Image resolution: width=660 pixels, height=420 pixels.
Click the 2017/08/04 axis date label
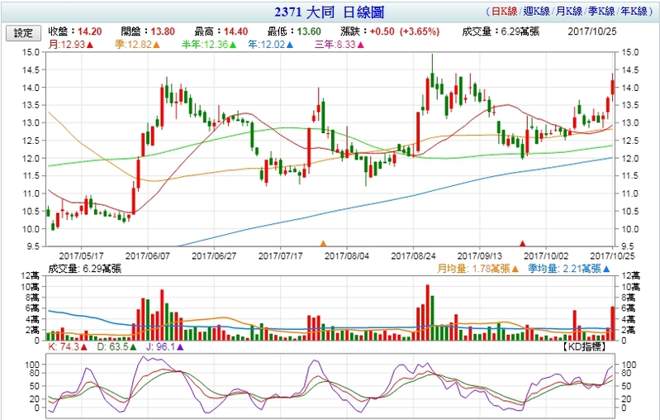pyautogui.click(x=347, y=255)
